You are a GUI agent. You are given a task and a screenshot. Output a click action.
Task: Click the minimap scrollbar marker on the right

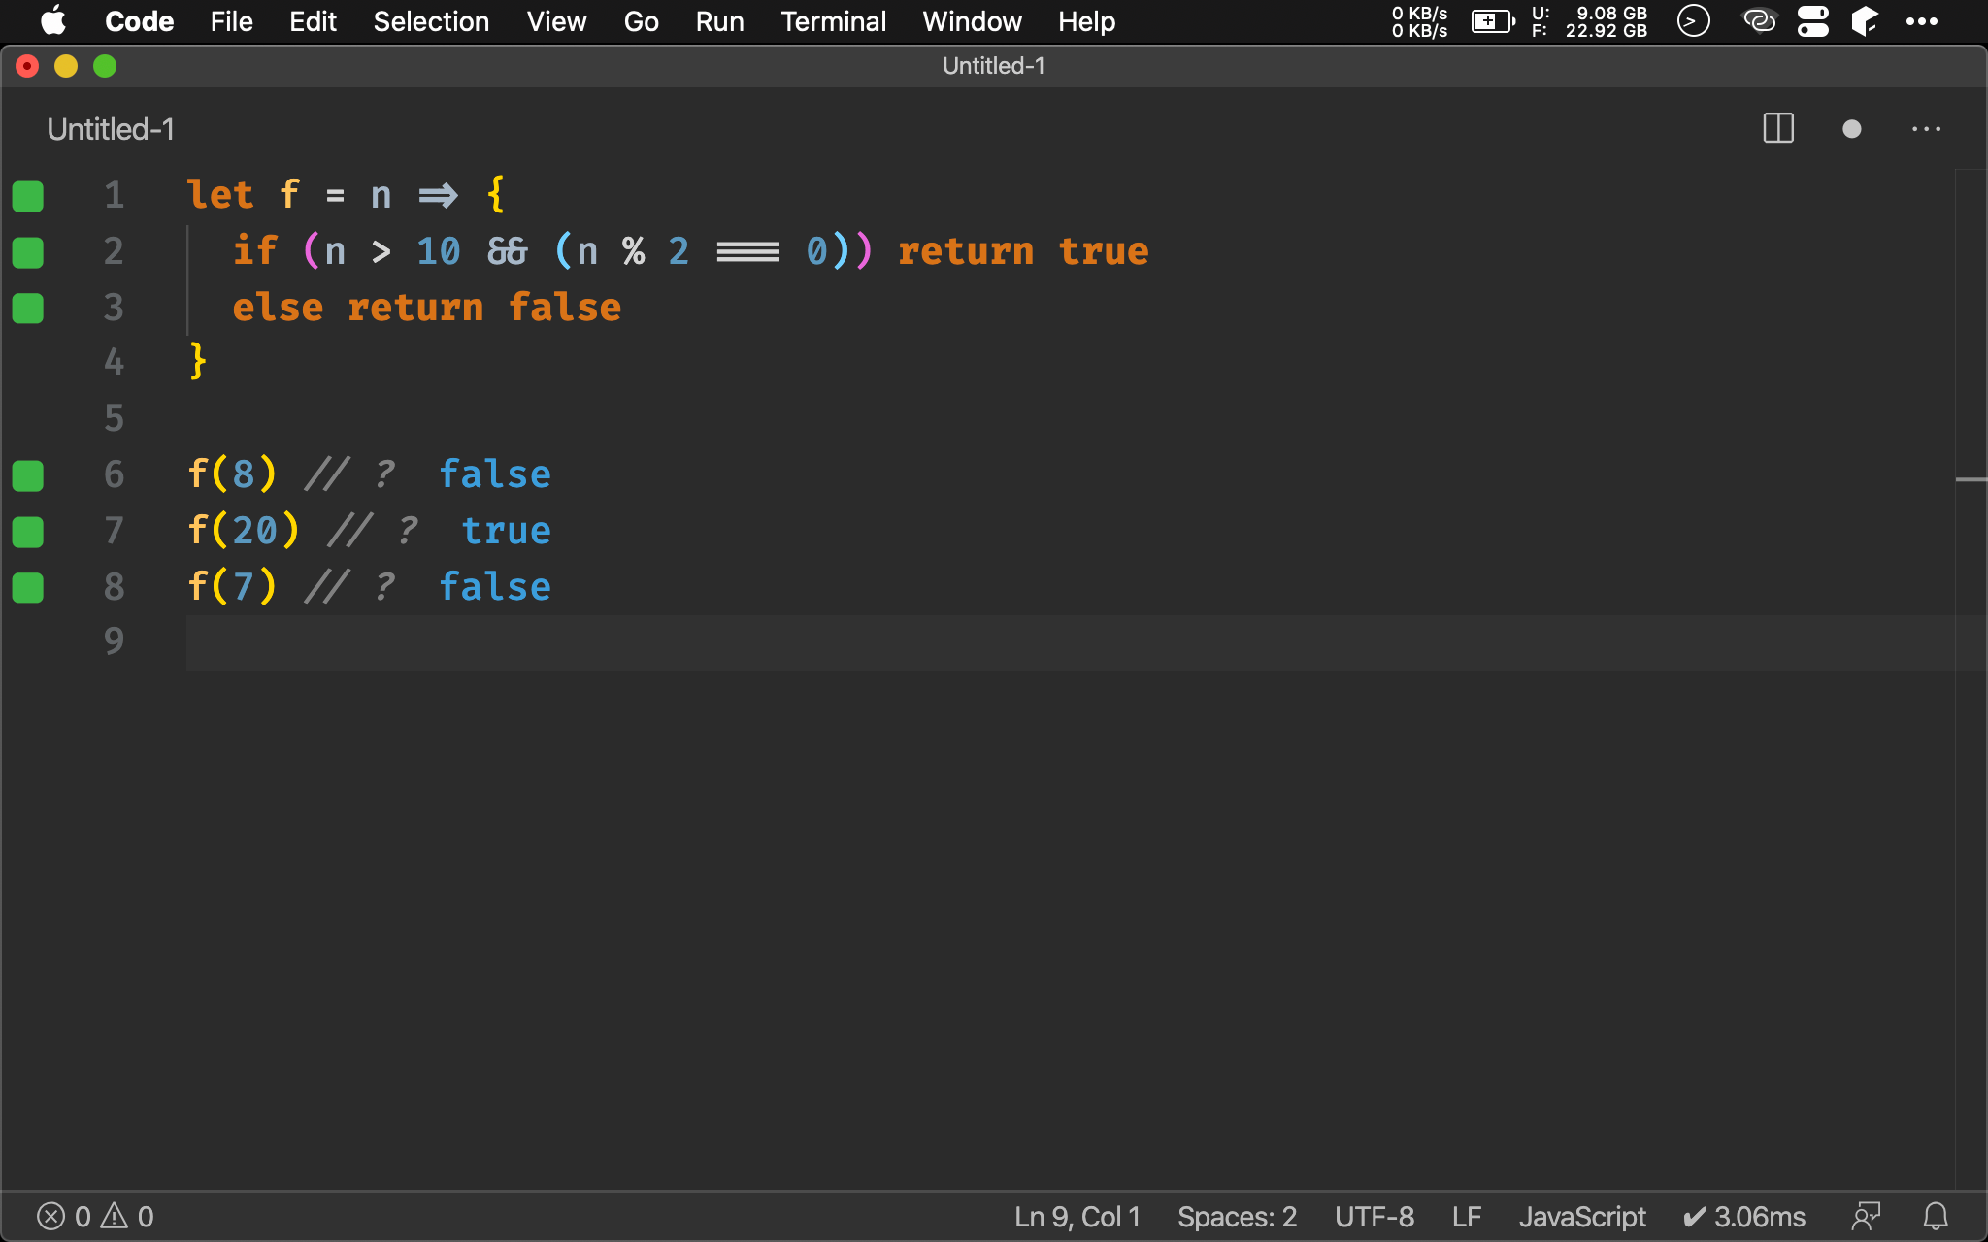click(1971, 479)
